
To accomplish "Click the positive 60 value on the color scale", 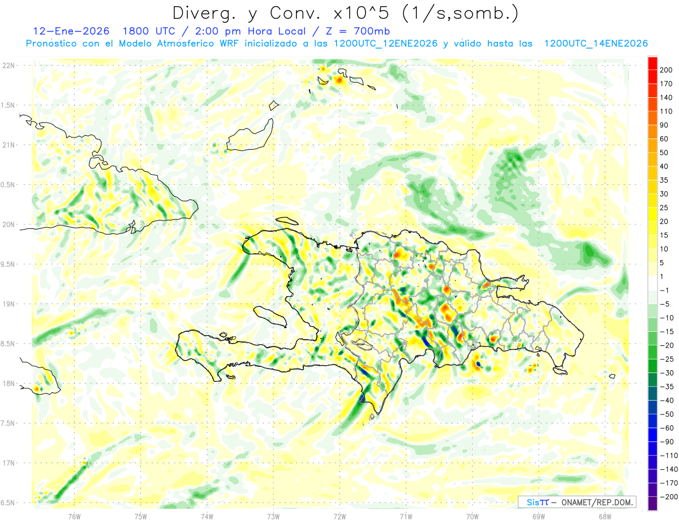I will 665,139.
